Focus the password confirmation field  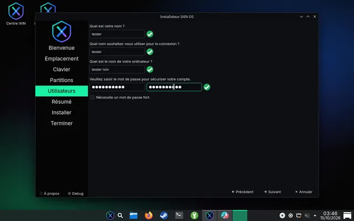point(174,87)
